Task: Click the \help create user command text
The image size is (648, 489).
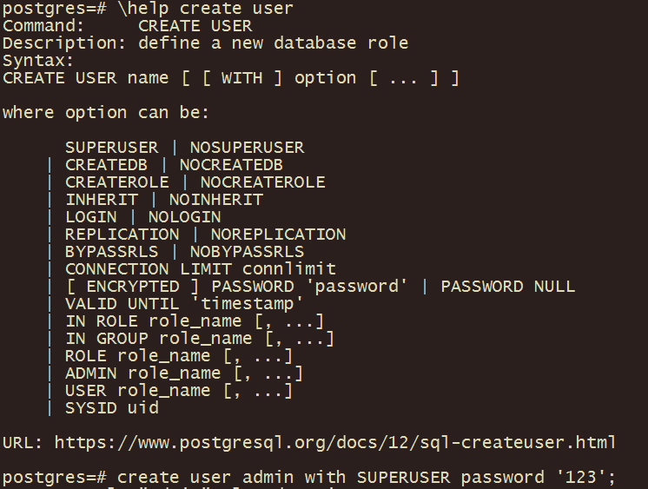Action: [205, 9]
